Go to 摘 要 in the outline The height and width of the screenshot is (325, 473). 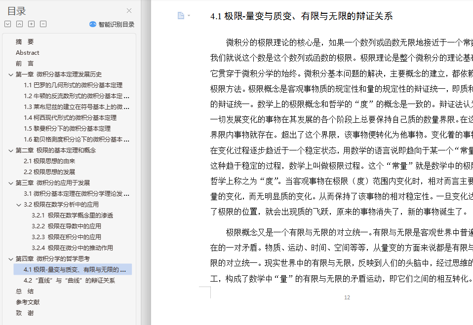tap(25, 42)
